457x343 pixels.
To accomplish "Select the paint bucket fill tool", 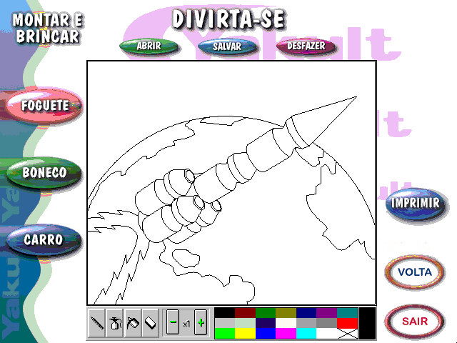I will pyautogui.click(x=133, y=323).
